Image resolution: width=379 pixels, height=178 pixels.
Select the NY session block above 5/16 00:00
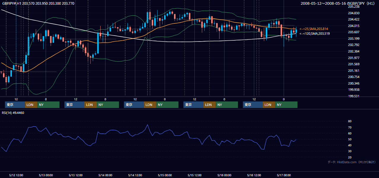(227, 105)
